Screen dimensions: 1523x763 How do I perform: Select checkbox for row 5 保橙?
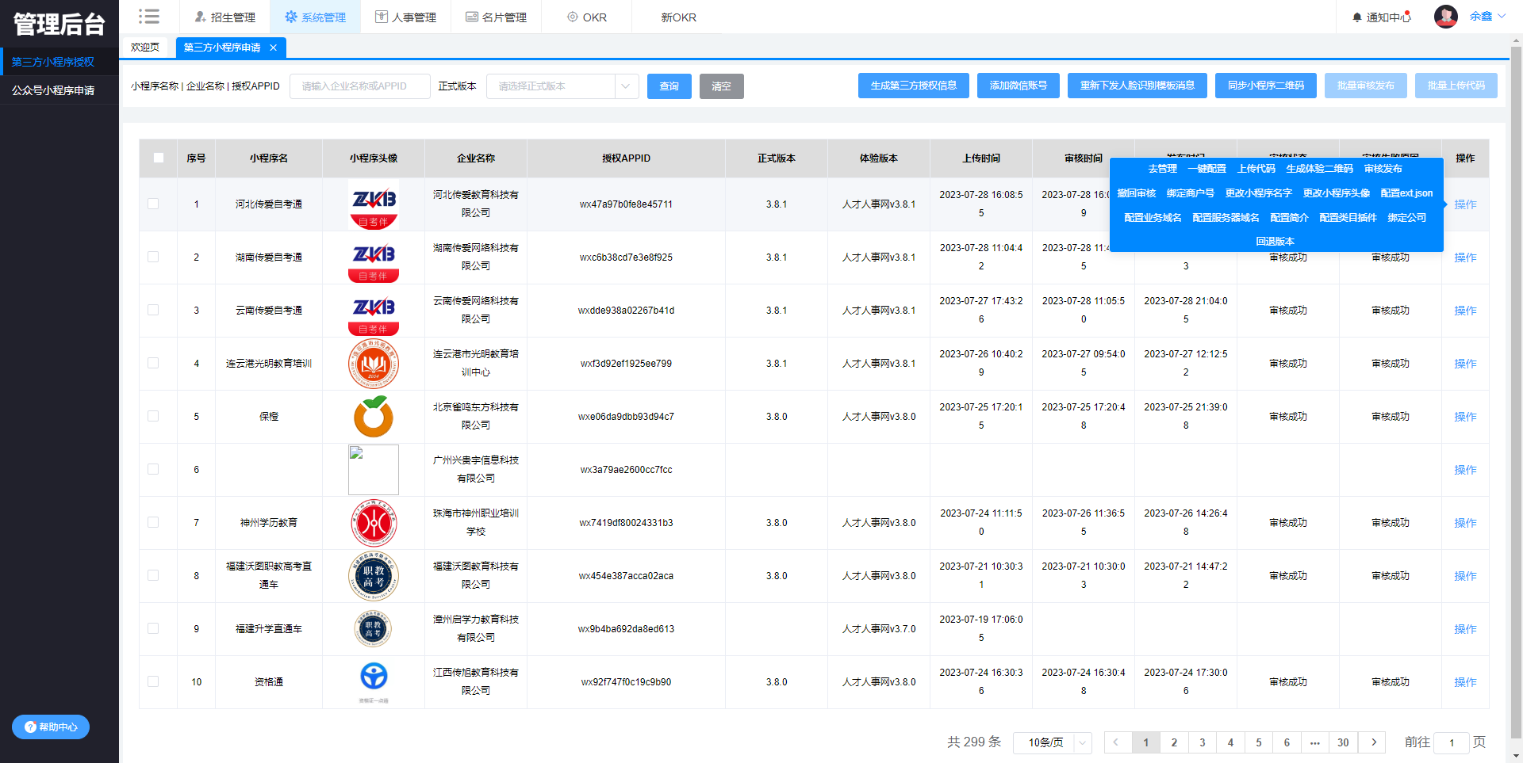pyautogui.click(x=153, y=416)
